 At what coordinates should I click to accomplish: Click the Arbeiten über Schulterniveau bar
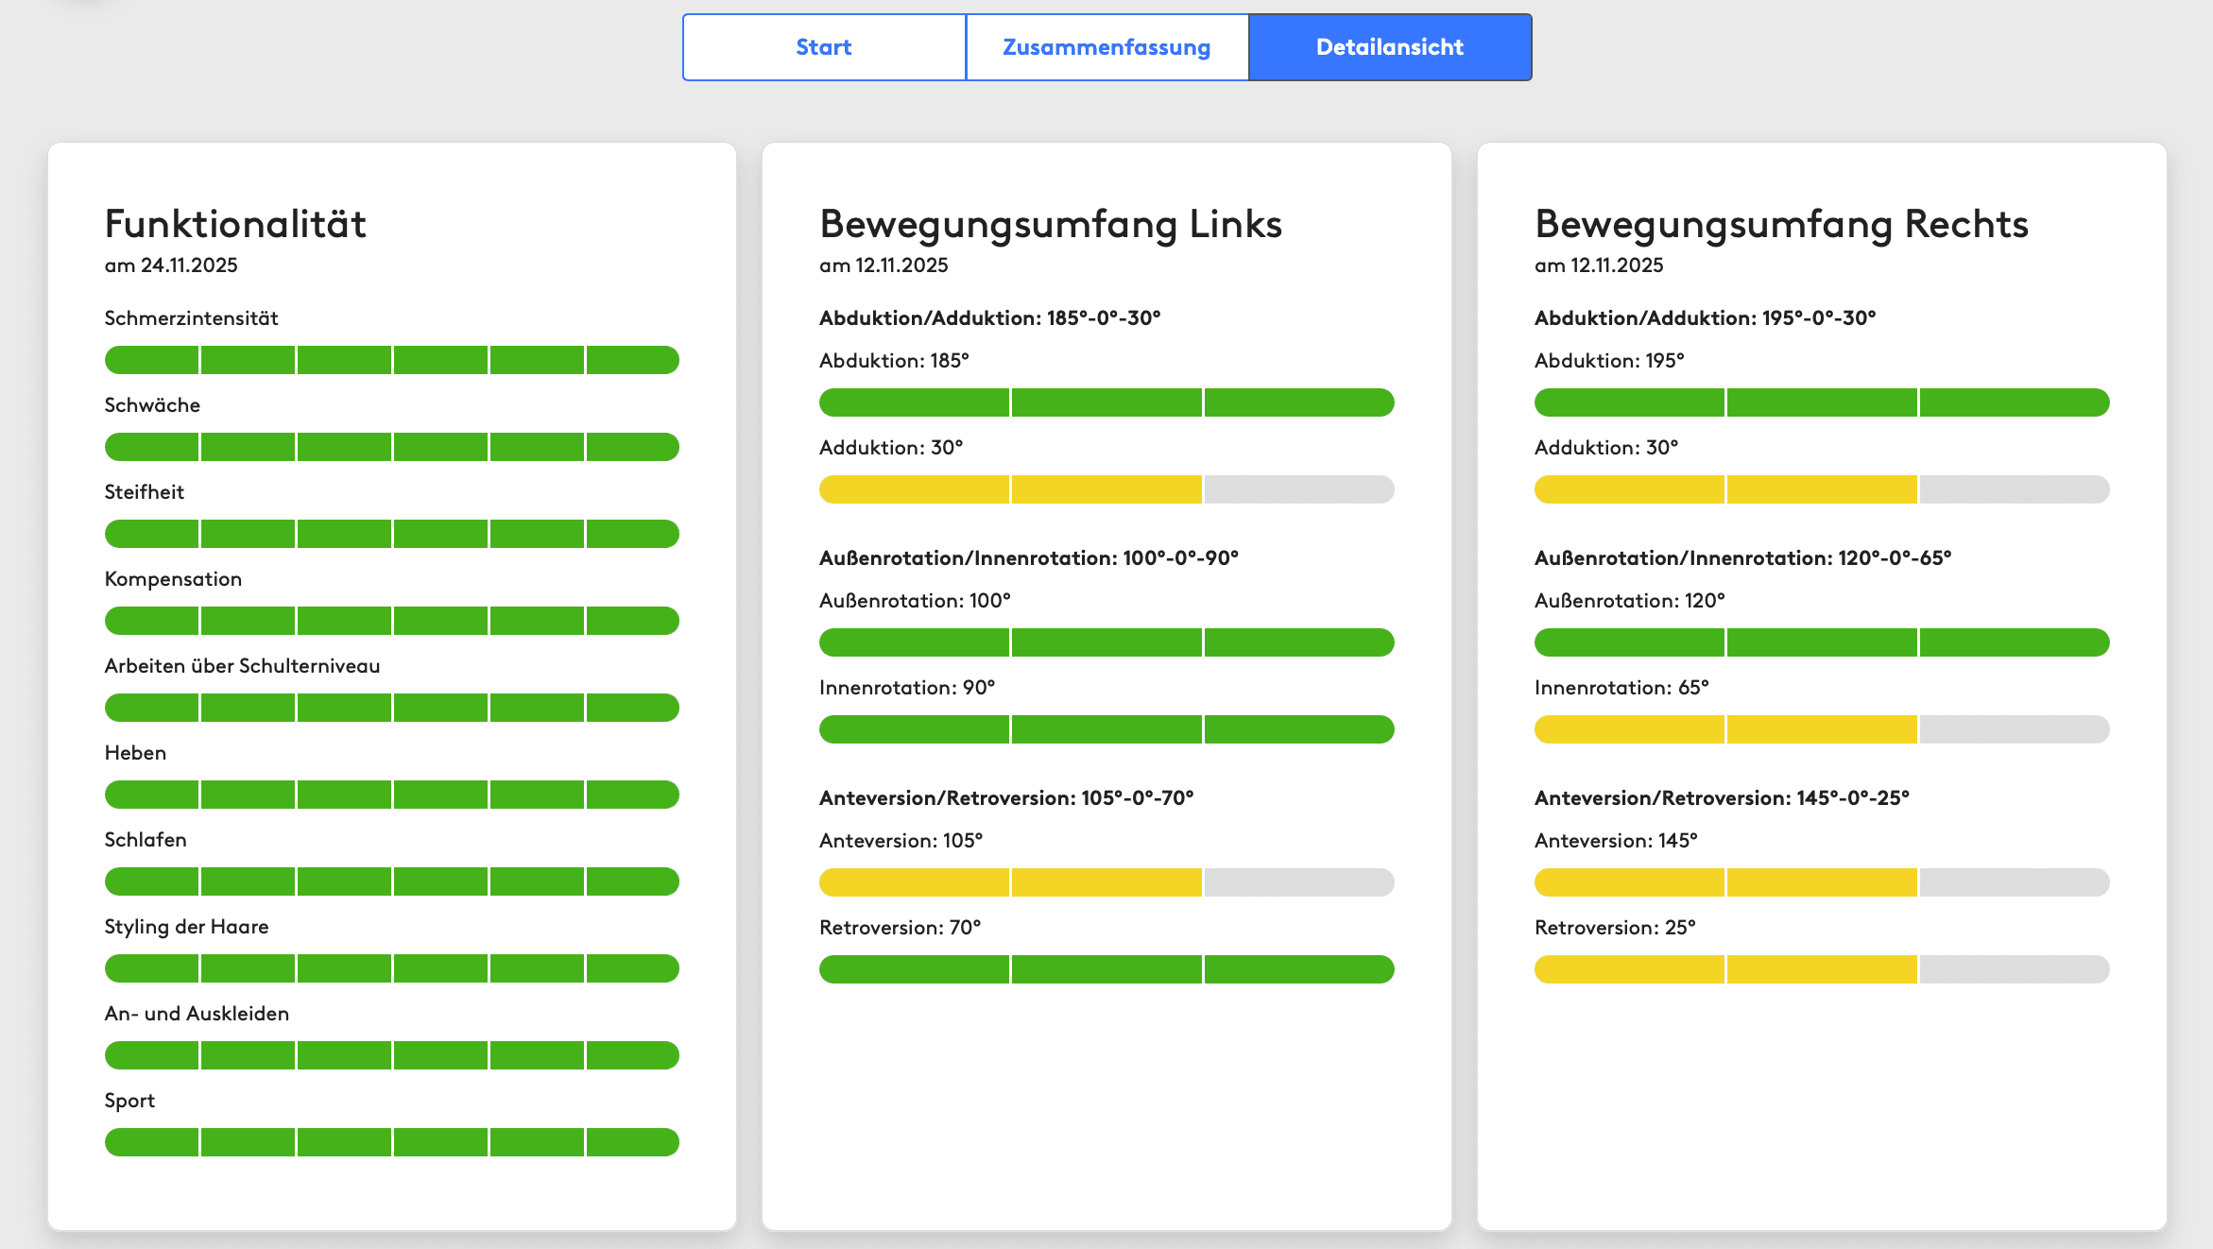(391, 708)
